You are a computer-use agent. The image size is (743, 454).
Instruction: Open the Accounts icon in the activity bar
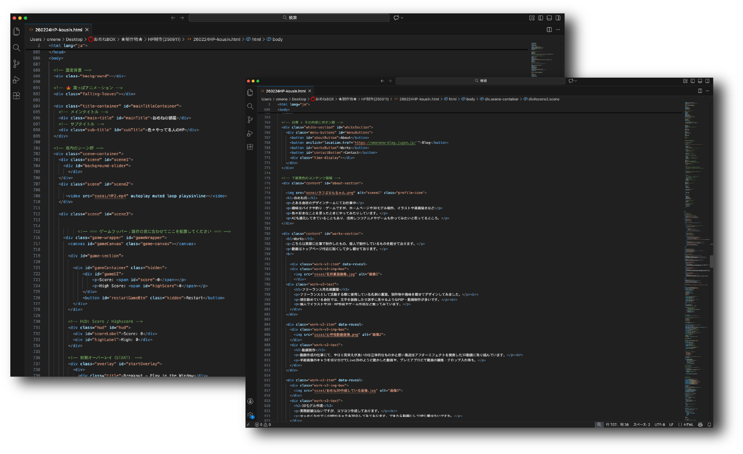[x=250, y=401]
